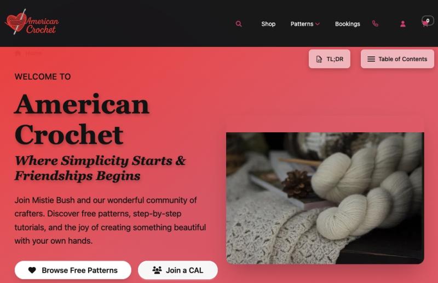Select the Patterns navigation item
Image resolution: width=438 pixels, height=283 pixels.
pos(302,24)
